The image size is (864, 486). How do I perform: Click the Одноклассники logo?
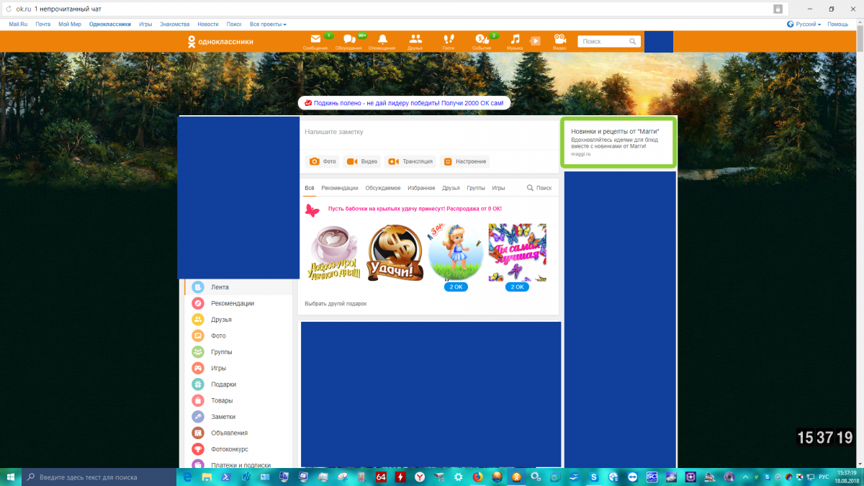coord(220,42)
